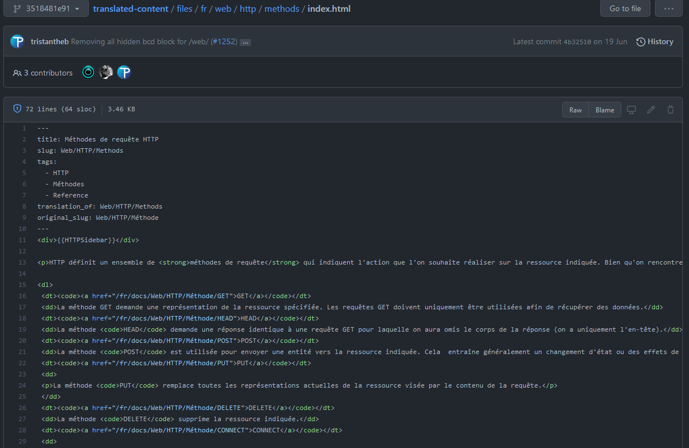Click the original_slug: Web/HTTP/Méthode line
Image resolution: width=689 pixels, height=448 pixels.
[x=98, y=218]
